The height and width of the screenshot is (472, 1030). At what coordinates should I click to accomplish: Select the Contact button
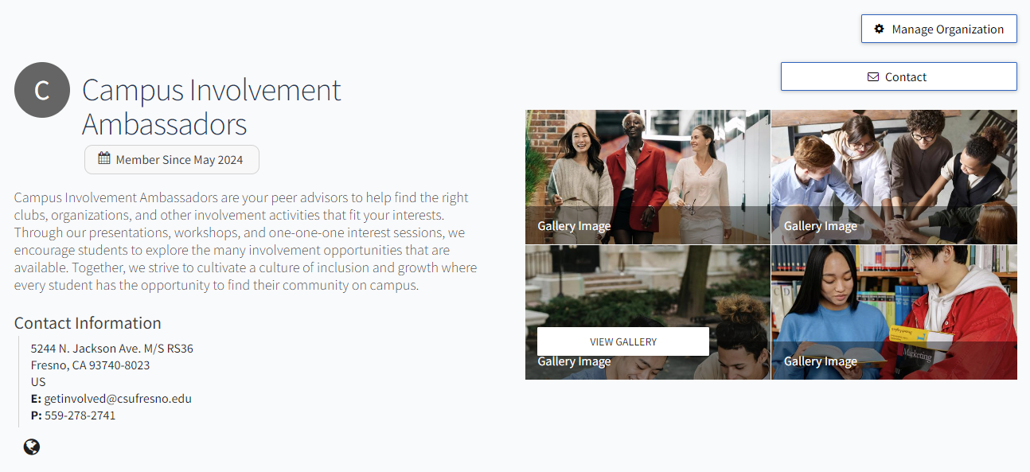[x=899, y=76]
